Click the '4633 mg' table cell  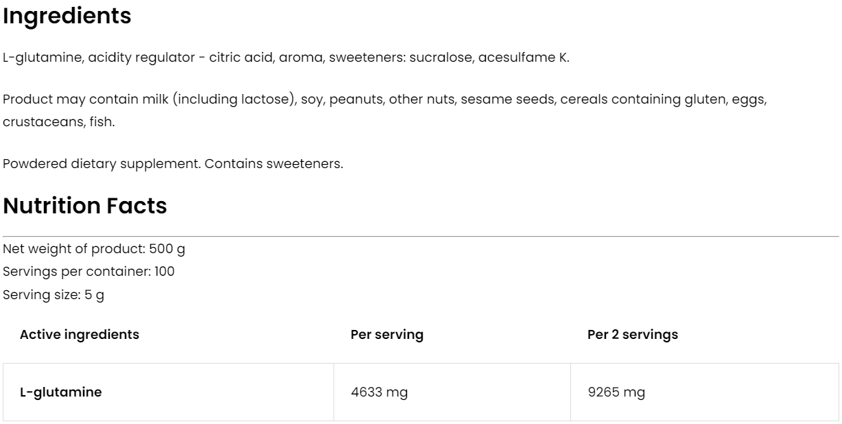tap(375, 392)
